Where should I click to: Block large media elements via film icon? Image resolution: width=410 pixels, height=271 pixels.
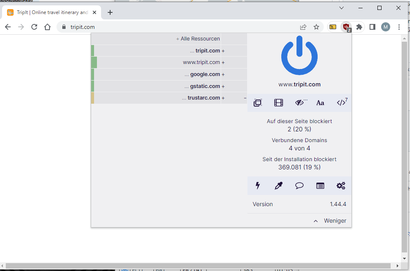click(x=278, y=102)
